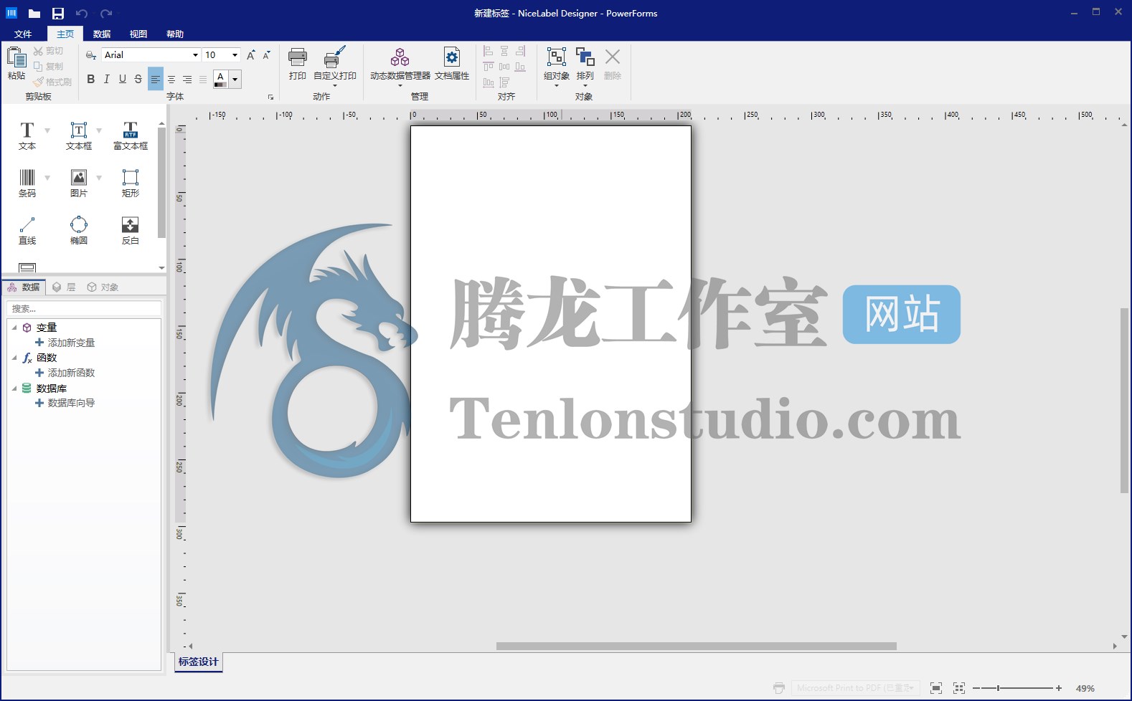Switch to the Data (数据) ribbon tab
This screenshot has height=701, width=1132.
click(102, 34)
